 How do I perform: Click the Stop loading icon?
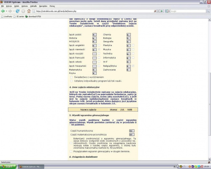pyautogui.click(x=23, y=11)
